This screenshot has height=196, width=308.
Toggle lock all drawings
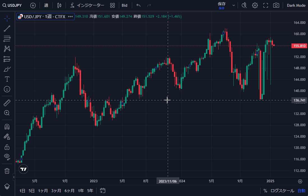click(x=7, y=147)
